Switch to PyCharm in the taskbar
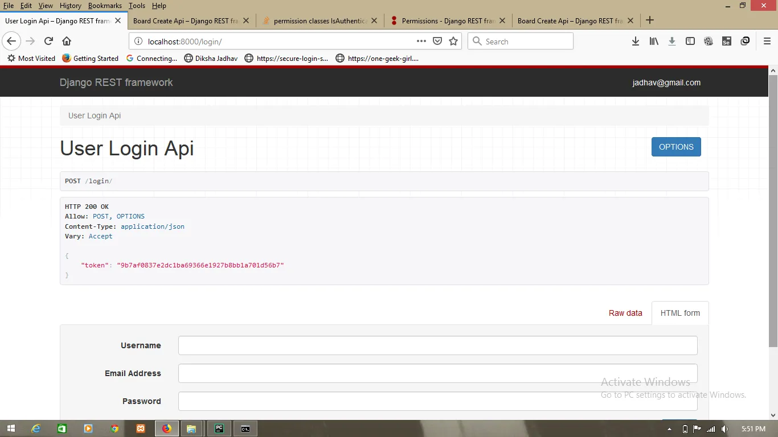 [x=219, y=428]
